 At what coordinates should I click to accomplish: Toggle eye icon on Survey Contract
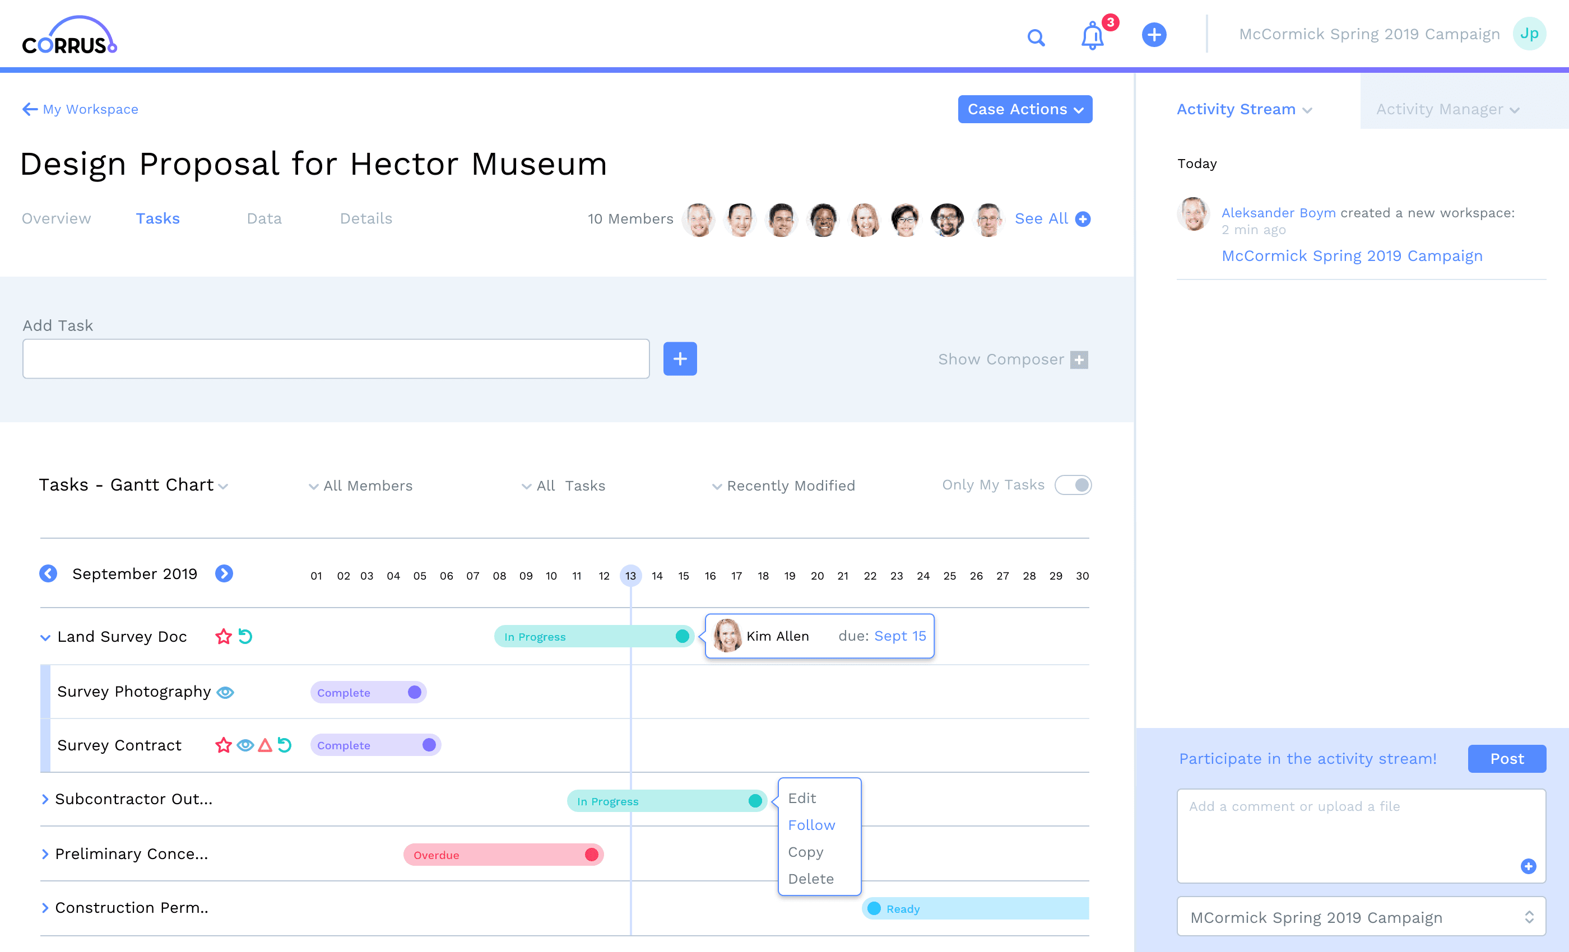245,745
